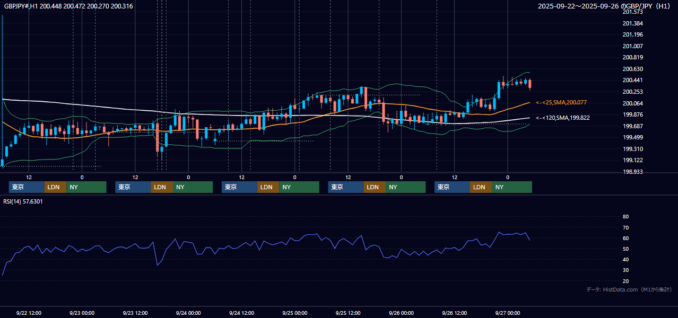Select the LDN session box for 9/25
The width and height of the screenshot is (678, 318).
[x=375, y=187]
